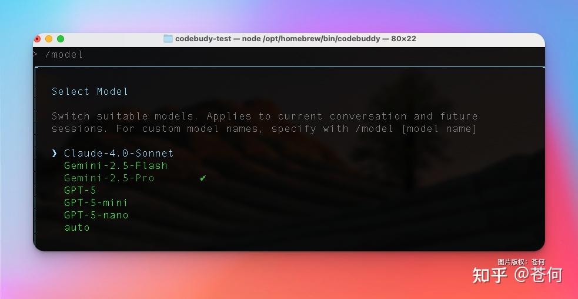This screenshot has height=299, width=578.
Task: Click the 知乎 logo watermark
Action: [490, 275]
